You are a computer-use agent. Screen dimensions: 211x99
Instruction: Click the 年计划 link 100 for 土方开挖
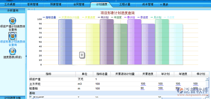(x=161, y=84)
